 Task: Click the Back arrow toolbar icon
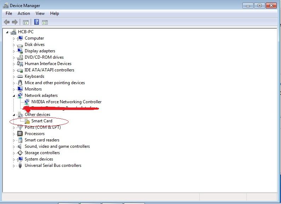[7, 22]
